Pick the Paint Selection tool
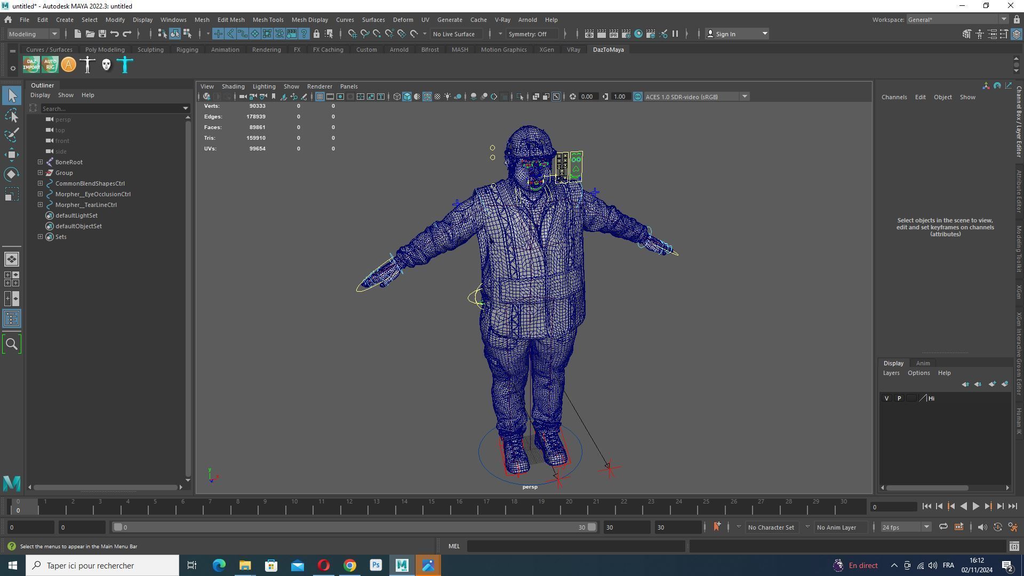 (12, 135)
